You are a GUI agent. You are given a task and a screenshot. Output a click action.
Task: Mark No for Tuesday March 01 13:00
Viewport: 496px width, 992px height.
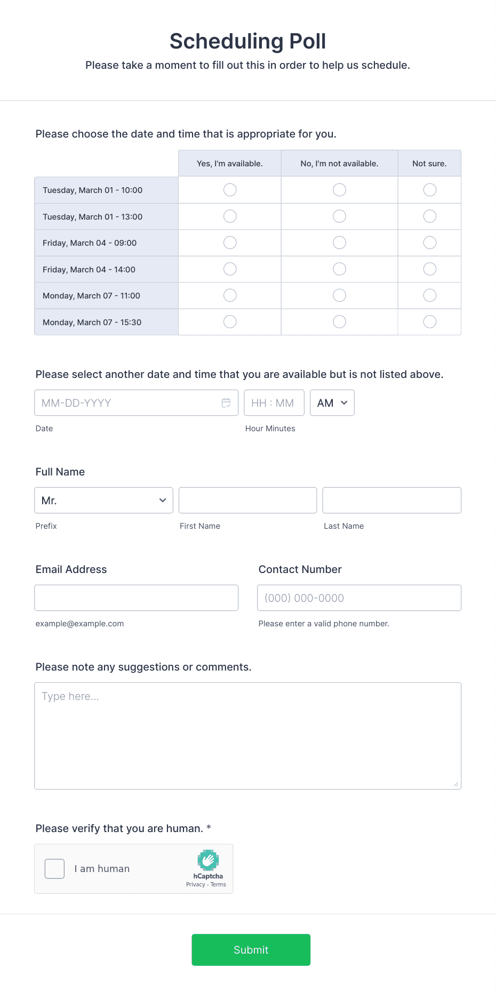[x=339, y=216]
